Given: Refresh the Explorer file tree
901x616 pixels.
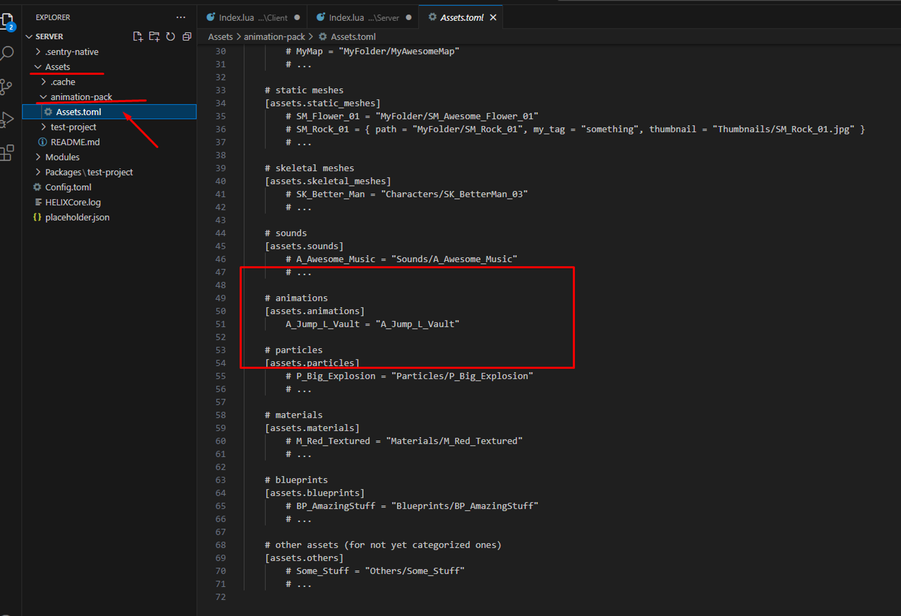Looking at the screenshot, I should [170, 36].
